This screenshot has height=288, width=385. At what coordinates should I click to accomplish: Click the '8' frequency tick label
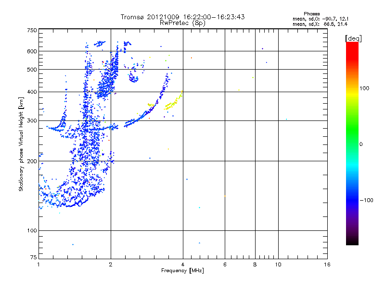[x=255, y=264]
